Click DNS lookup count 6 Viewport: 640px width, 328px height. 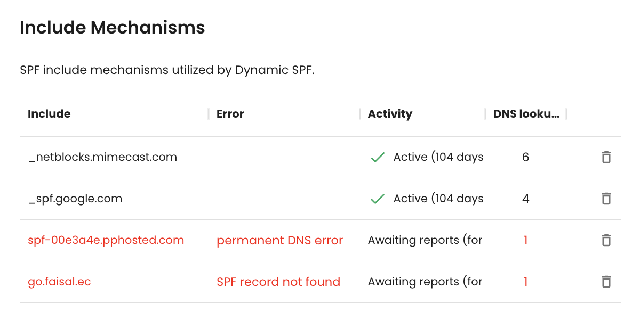(525, 157)
